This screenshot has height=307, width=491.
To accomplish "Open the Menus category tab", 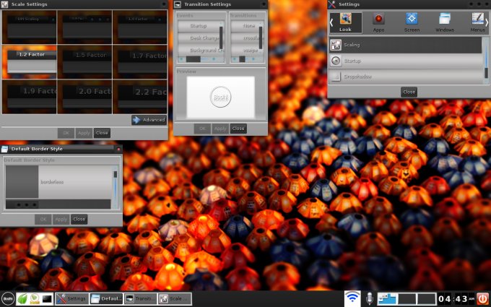I will (x=477, y=22).
